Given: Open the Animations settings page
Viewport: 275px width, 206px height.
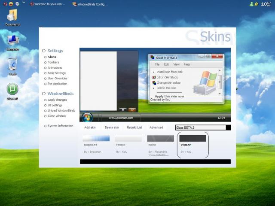Looking at the screenshot, I should (55, 68).
